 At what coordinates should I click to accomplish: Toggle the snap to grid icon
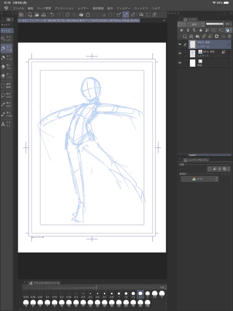tap(133, 15)
